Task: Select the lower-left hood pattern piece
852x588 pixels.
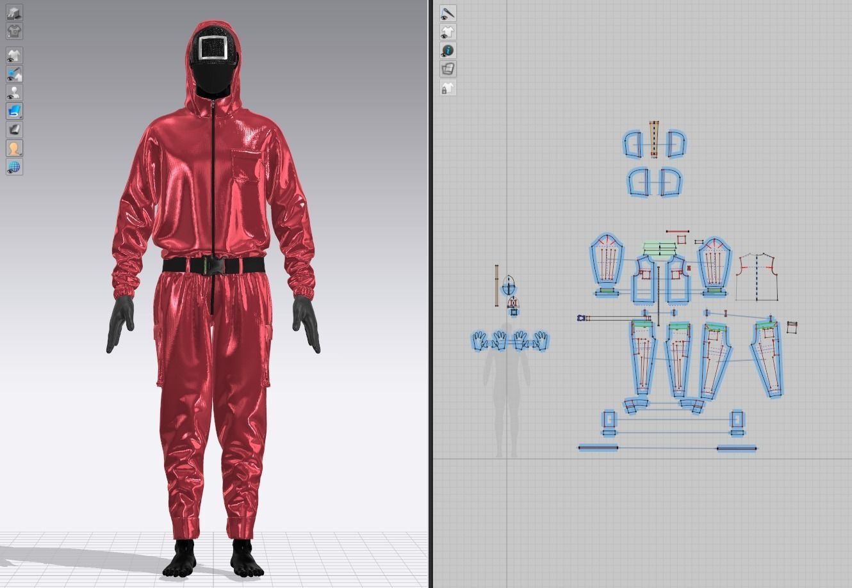Action: point(639,182)
